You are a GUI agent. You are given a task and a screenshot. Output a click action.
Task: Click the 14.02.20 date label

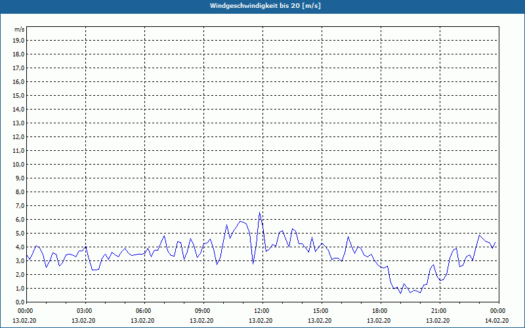tap(497, 320)
